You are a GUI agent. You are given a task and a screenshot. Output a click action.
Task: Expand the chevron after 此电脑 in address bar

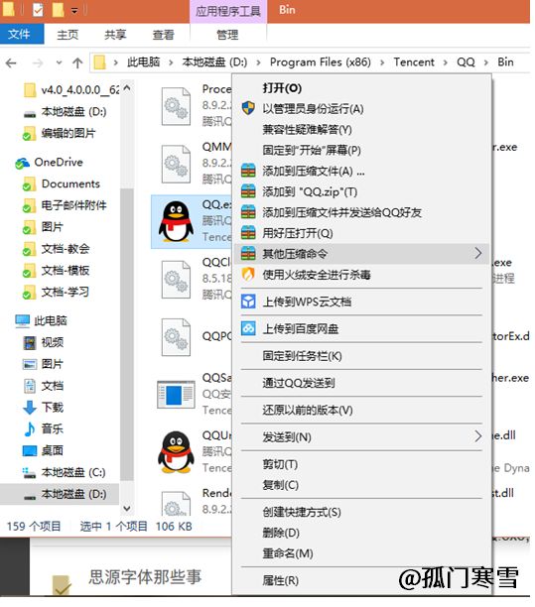pos(171,62)
